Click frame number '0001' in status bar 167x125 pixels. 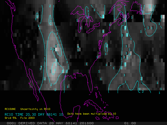(x=11, y=123)
